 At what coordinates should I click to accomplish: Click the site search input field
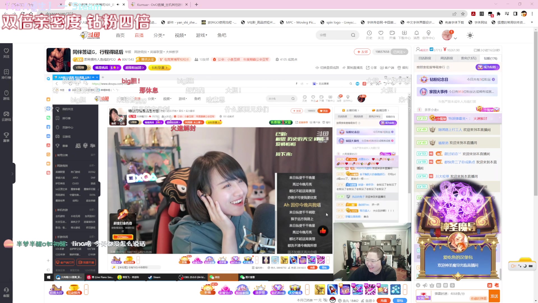point(333,35)
